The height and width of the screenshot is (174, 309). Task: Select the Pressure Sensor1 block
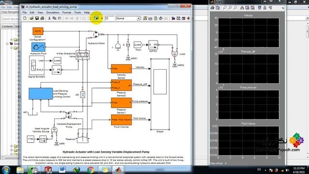121,102
